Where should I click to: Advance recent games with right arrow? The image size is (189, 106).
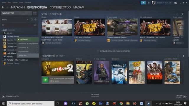pyautogui.click(x=183, y=56)
